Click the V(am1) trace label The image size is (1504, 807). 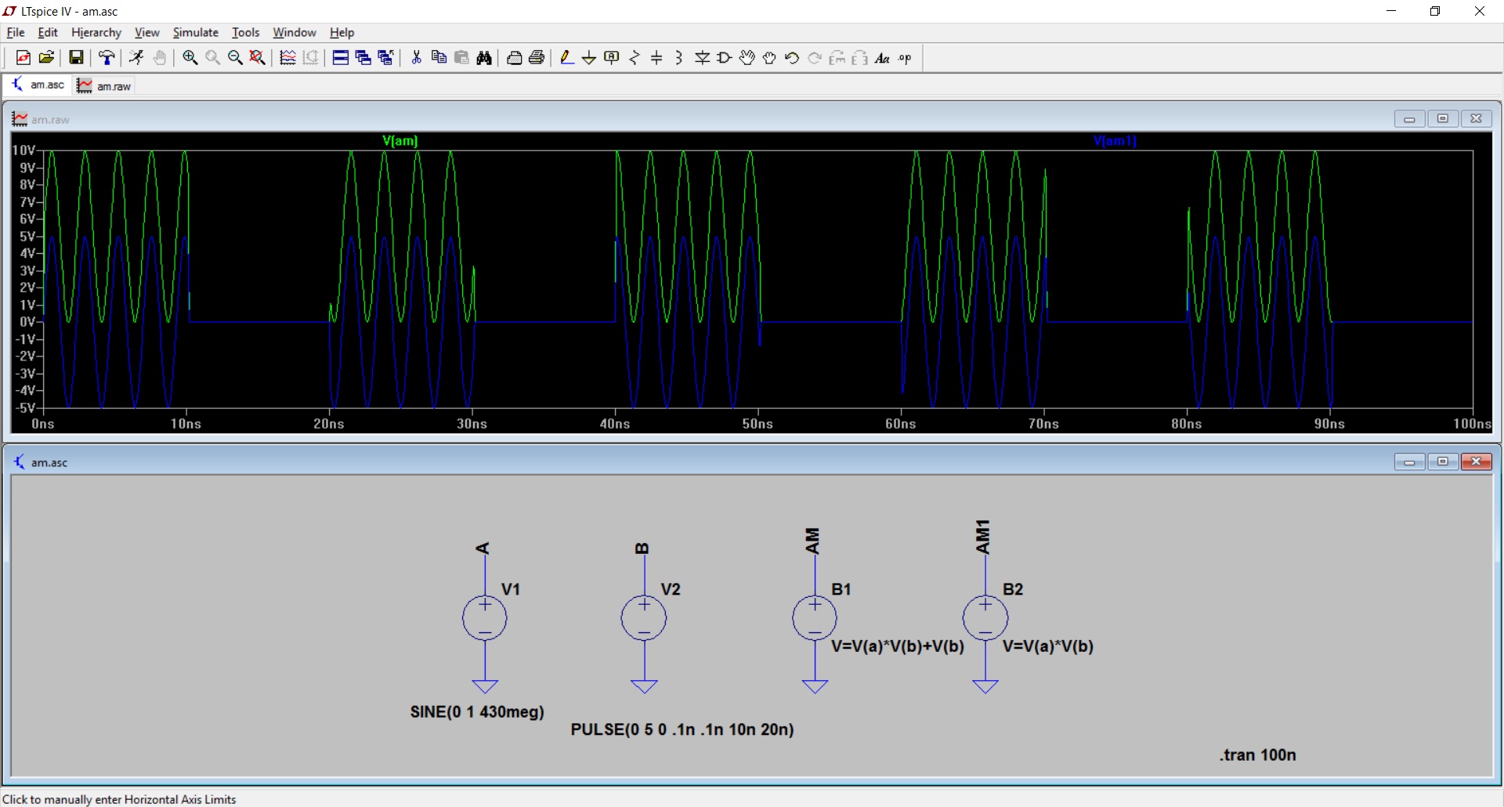tap(1115, 140)
